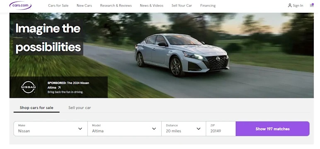
Task: Expand the Make dropdown showing Nissan
Action: (x=51, y=129)
